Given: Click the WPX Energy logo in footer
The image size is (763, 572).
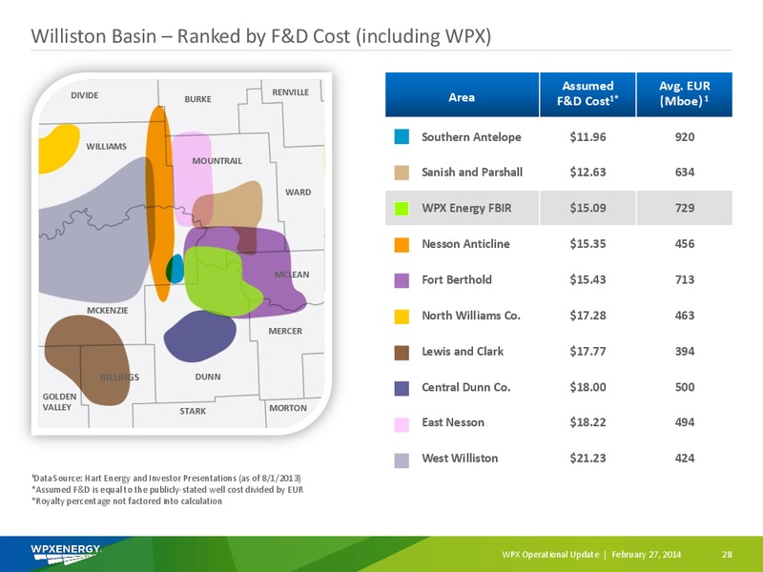Looking at the screenshot, I should (x=66, y=554).
